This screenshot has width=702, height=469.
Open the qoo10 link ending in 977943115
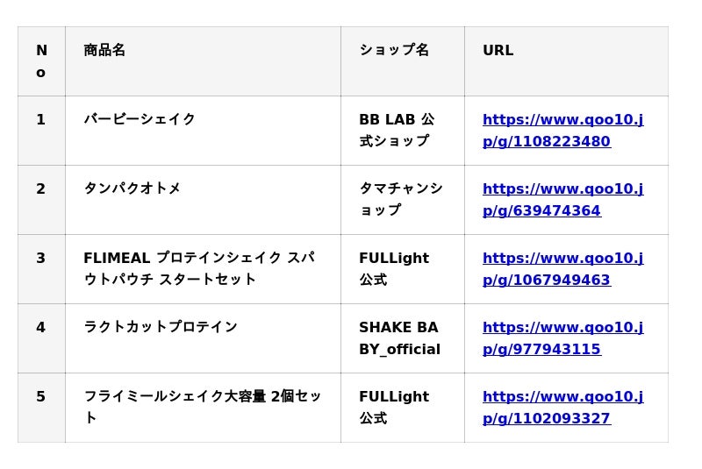pos(562,338)
